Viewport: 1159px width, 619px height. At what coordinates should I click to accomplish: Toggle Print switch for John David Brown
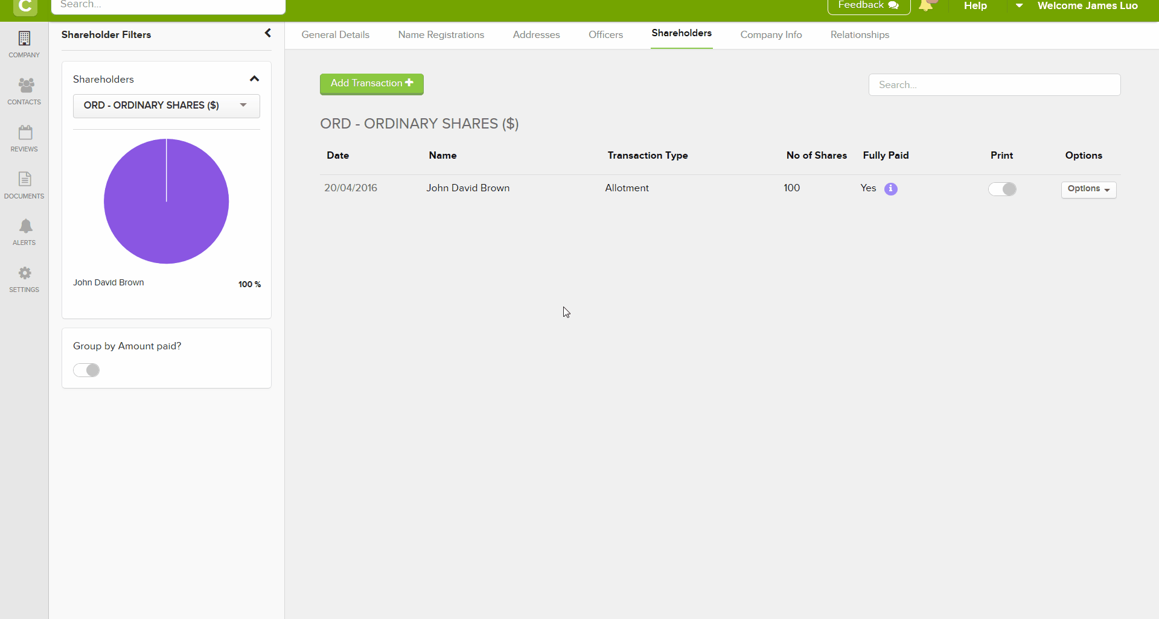click(x=1002, y=189)
